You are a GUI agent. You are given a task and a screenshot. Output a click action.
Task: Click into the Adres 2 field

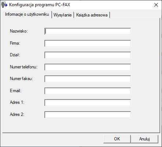coord(88,114)
